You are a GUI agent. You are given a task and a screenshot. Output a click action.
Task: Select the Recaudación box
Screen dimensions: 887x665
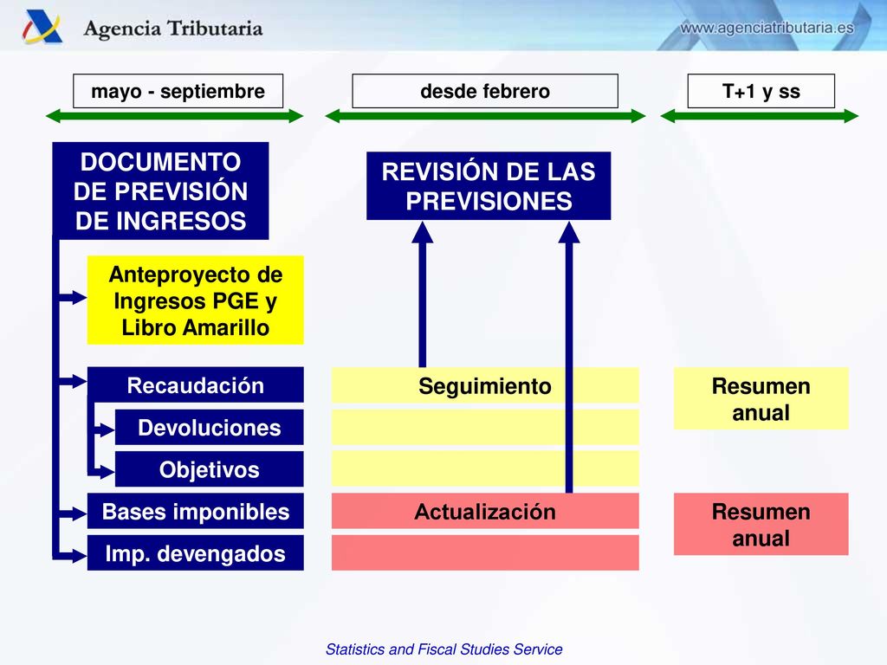195,385
